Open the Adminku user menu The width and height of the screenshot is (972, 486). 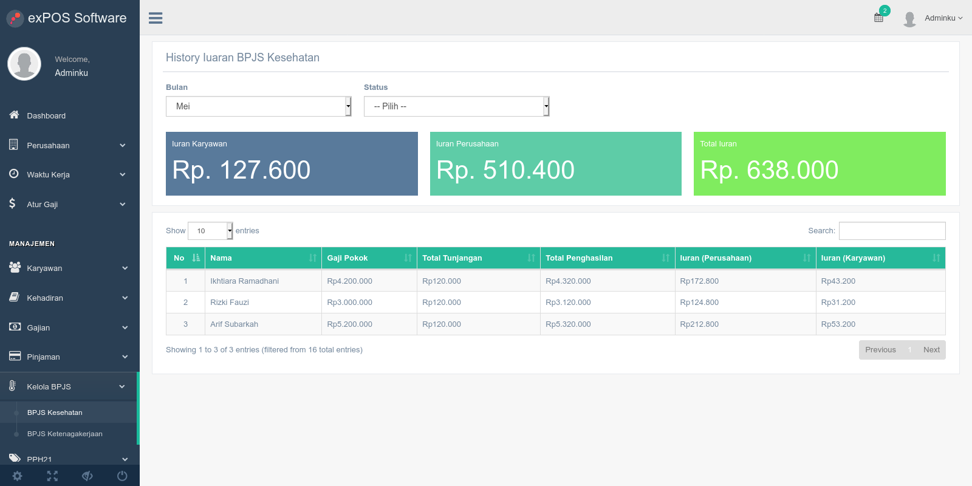[933, 18]
